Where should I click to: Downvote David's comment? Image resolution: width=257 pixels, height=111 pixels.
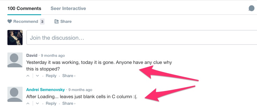pos(37,76)
